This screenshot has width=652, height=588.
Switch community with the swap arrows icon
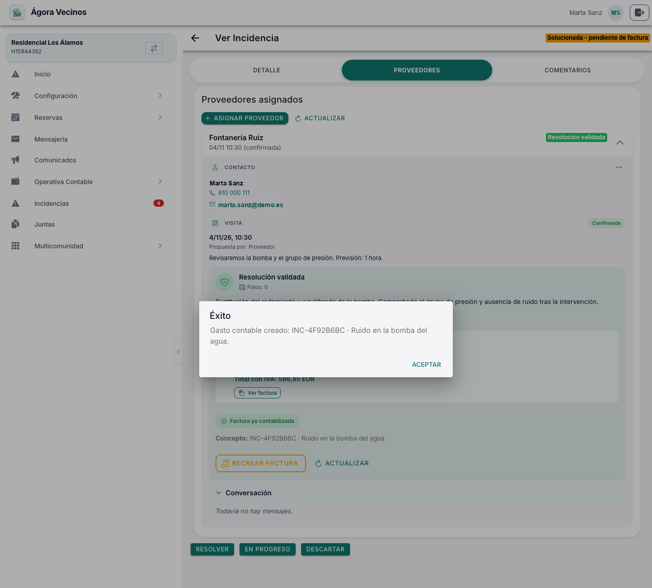pyautogui.click(x=154, y=48)
